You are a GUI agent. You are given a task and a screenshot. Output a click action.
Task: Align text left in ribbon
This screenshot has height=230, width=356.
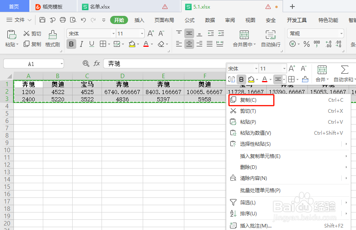click(x=179, y=44)
